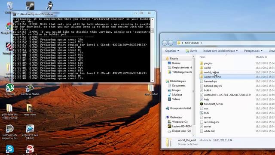275x155 pixels.
Task: Click the Explorer forward navigation button
Action: [171, 43]
